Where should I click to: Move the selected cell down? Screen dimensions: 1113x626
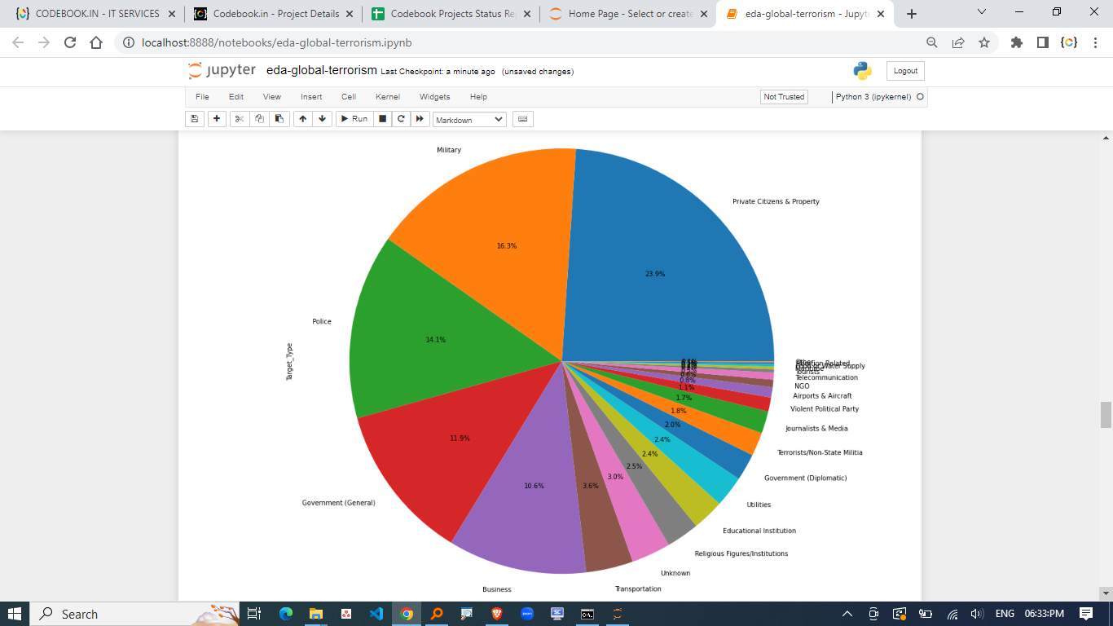click(x=322, y=119)
